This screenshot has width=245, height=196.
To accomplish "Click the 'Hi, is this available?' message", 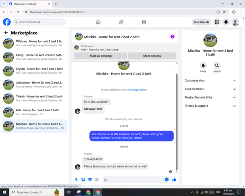I will (97, 102).
